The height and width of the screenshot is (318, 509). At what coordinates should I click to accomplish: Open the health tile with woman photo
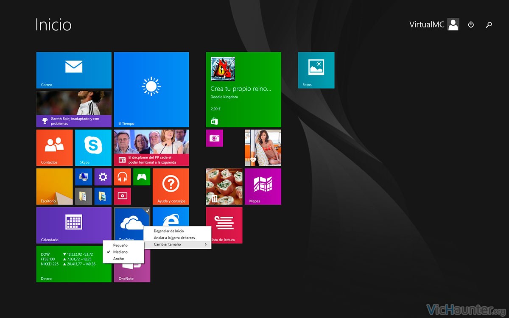pos(263,148)
